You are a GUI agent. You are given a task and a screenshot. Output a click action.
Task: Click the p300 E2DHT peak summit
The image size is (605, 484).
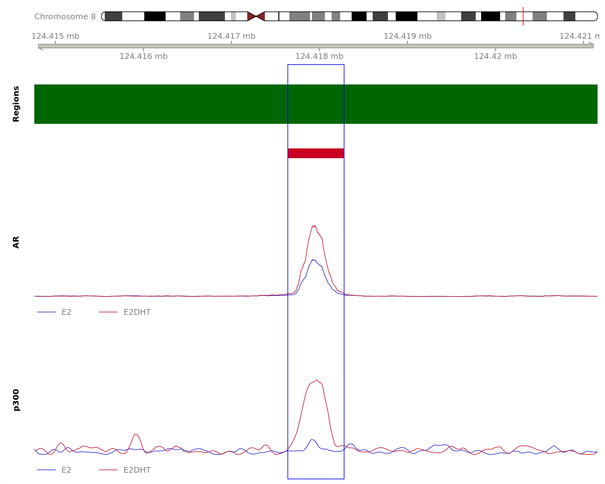point(317,380)
